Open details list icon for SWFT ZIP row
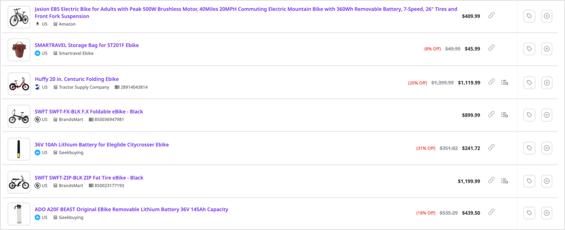565x230 pixels. pos(504,181)
